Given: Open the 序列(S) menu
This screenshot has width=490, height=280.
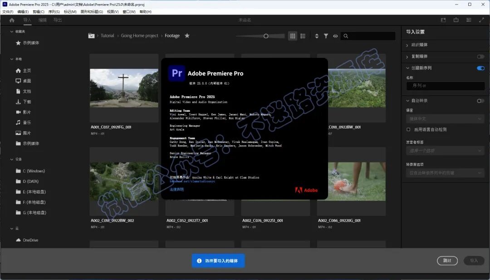Looking at the screenshot, I should (x=54, y=12).
